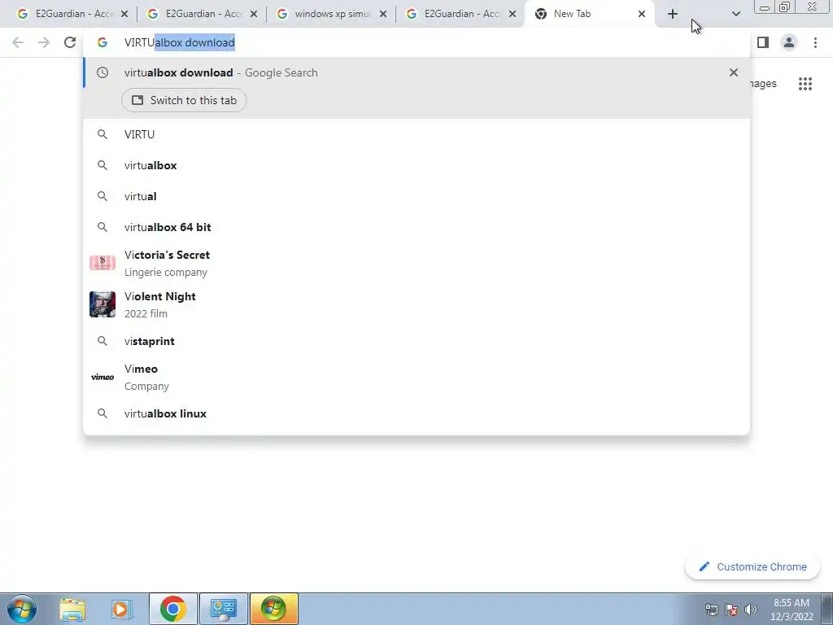Viewport: 833px width, 625px height.
Task: Open the Control Panel taskbar icon
Action: click(224, 609)
